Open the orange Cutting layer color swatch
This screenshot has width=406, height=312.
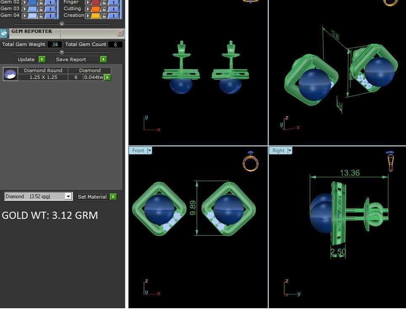point(96,9)
